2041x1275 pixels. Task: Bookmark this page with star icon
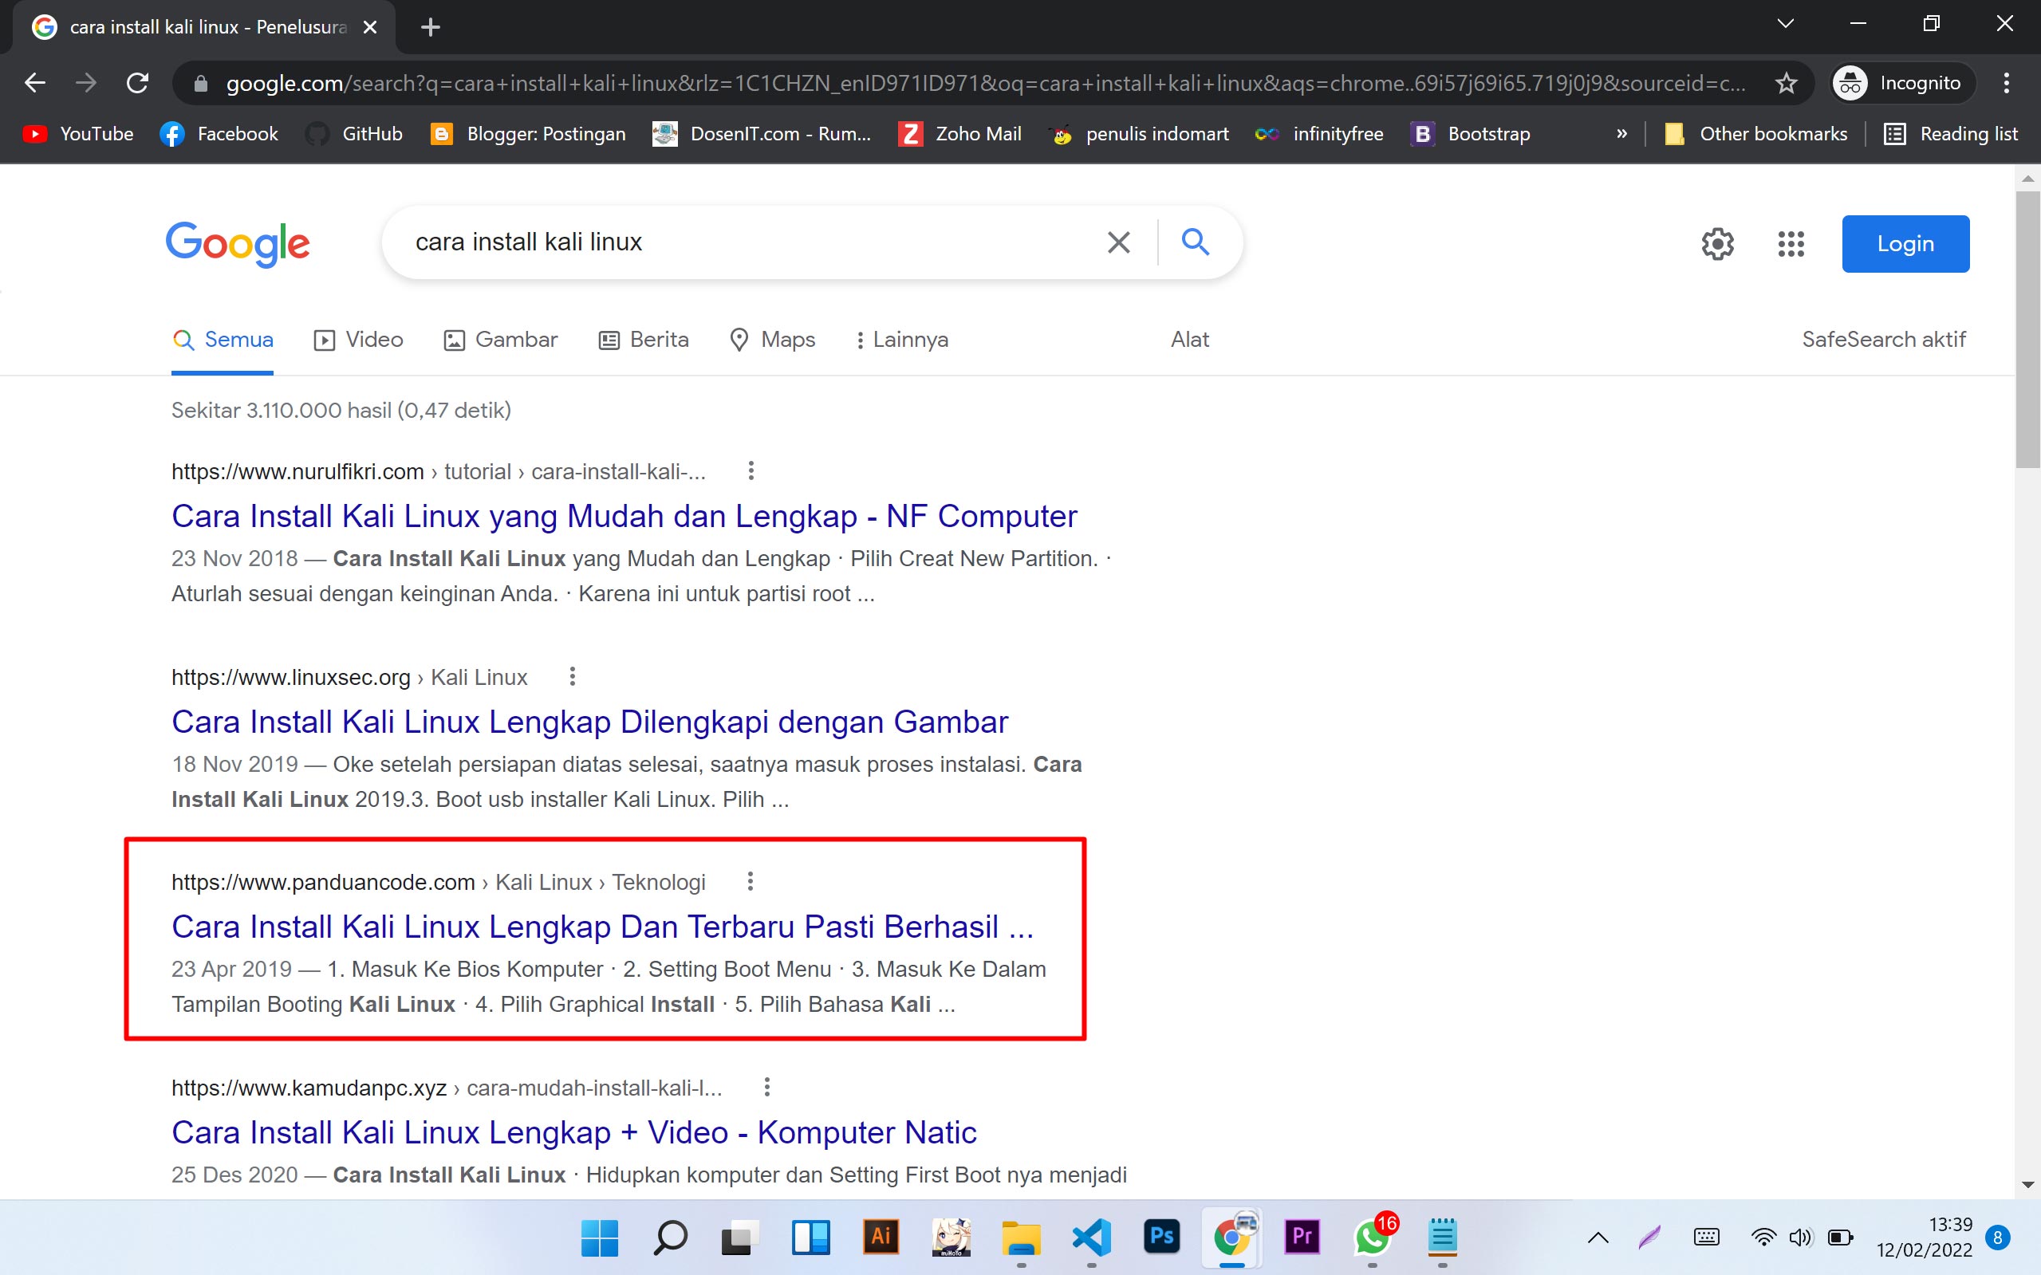1786,84
